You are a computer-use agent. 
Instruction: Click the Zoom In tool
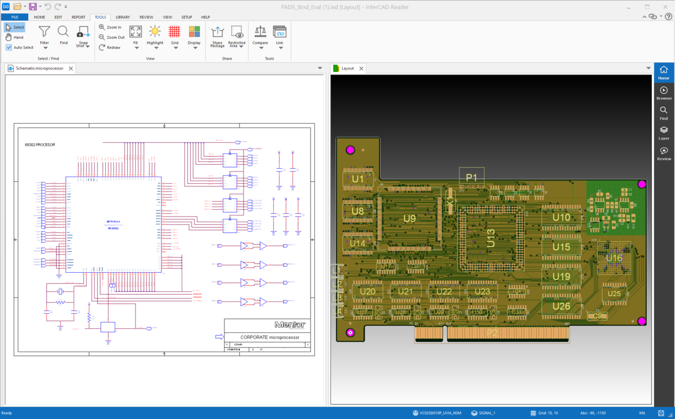(x=110, y=27)
